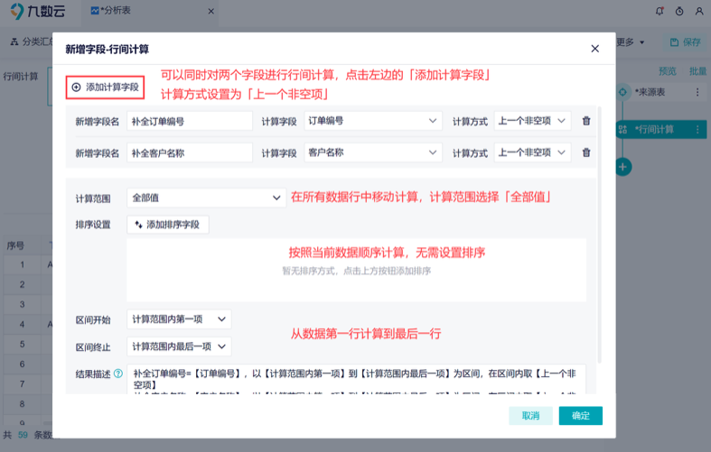
Task: Click the 添加排序字段 button
Action: (168, 225)
